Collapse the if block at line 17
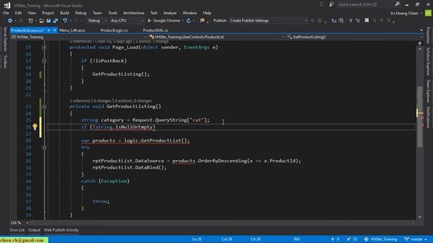This screenshot has width=433, height=243. point(44,61)
